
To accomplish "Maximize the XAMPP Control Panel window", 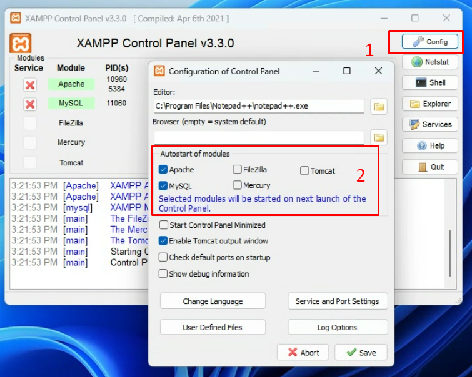I will coord(415,18).
